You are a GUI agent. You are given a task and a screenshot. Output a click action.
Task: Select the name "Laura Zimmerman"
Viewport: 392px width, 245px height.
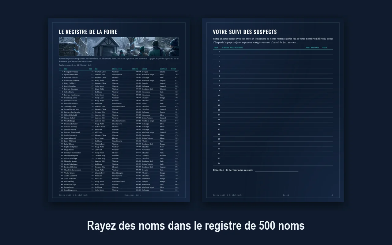(x=72, y=109)
